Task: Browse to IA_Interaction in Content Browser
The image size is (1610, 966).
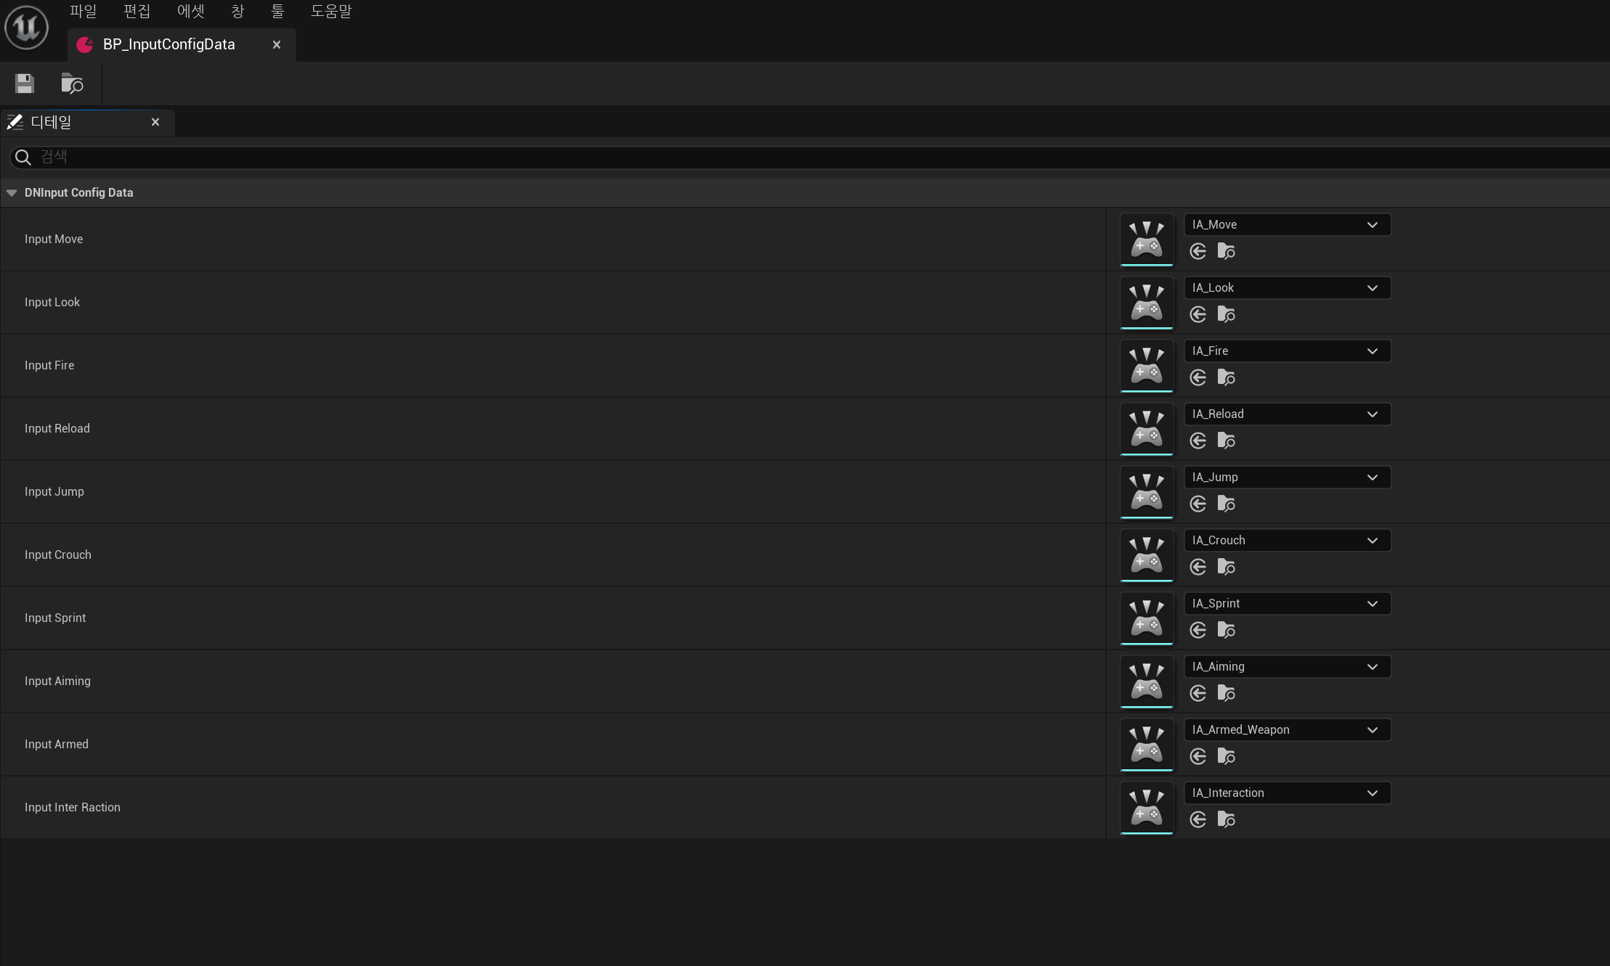Action: (x=1226, y=819)
